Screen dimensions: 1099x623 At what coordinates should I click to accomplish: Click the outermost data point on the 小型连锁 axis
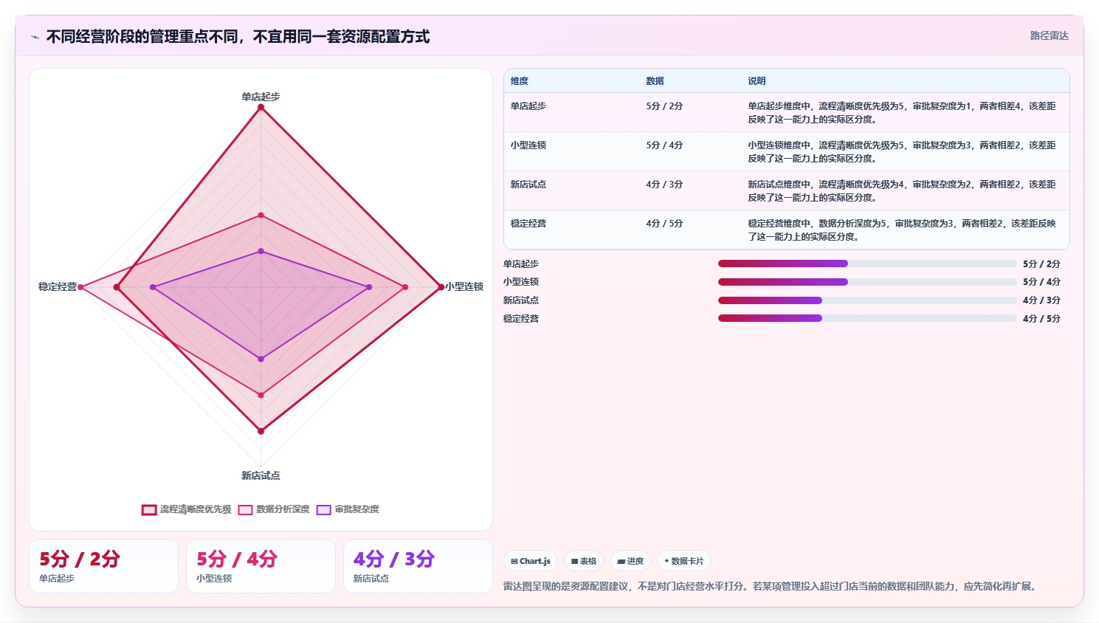[441, 287]
